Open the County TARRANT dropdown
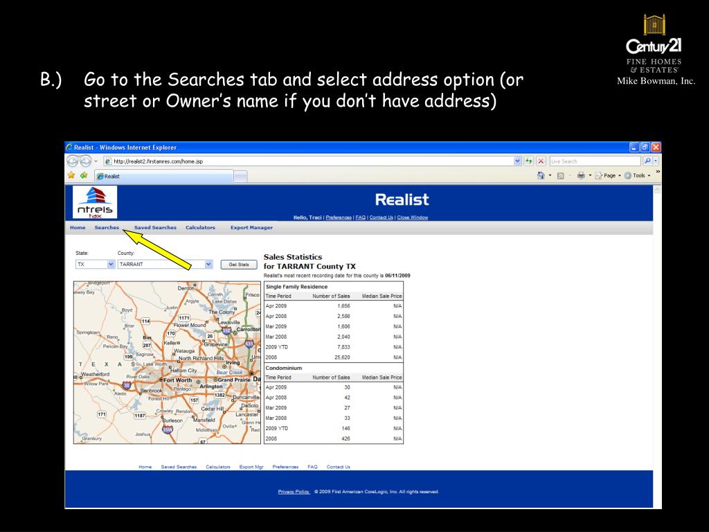Image resolution: width=709 pixels, height=532 pixels. point(208,264)
